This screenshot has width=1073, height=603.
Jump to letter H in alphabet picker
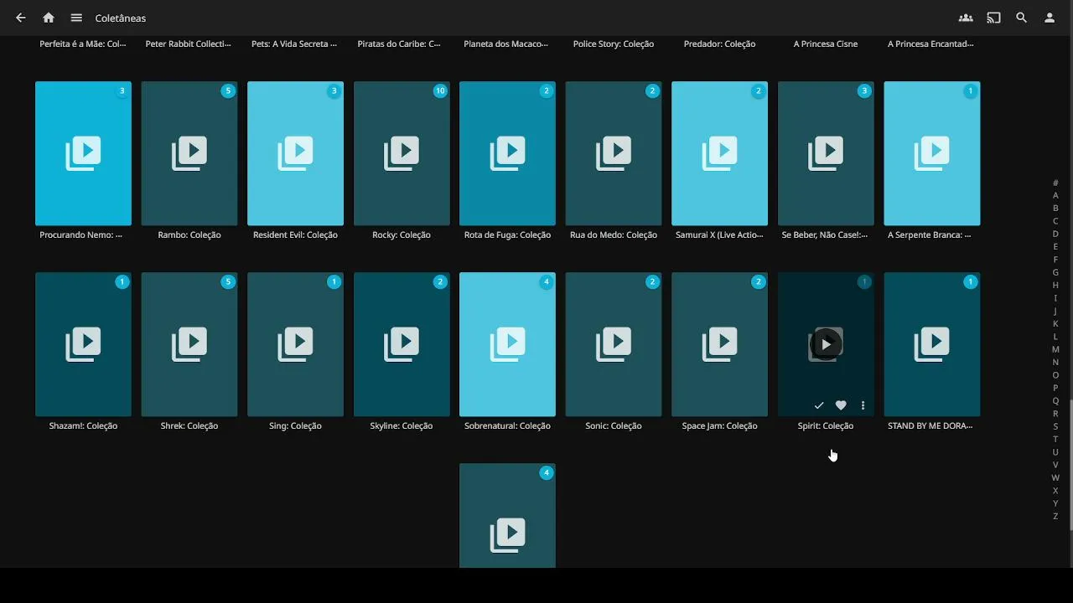tap(1055, 285)
